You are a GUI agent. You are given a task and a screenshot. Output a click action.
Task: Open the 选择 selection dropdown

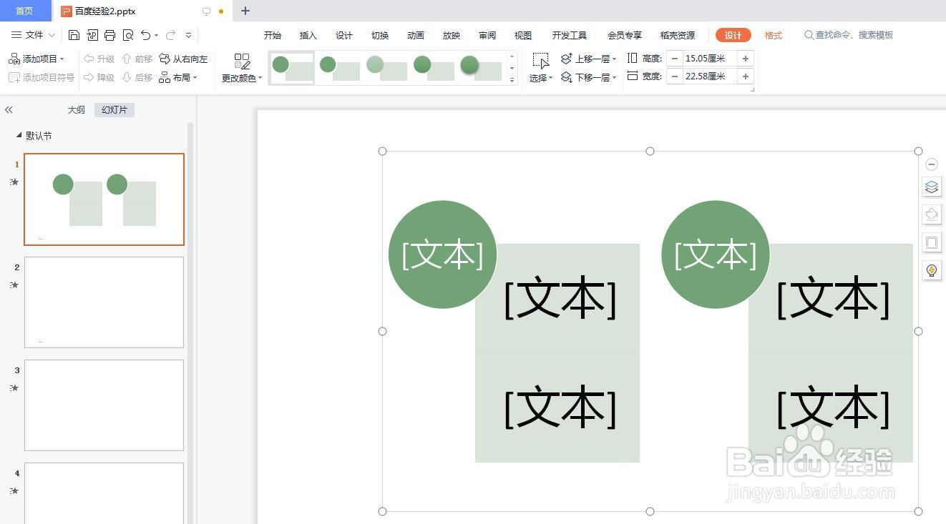[x=541, y=69]
